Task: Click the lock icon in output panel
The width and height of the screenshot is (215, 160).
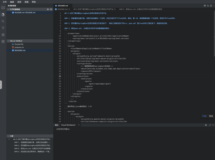Action: [x=206, y=125]
